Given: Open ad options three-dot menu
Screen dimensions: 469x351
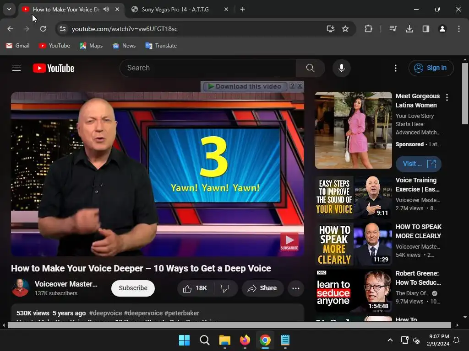Looking at the screenshot, I should coord(447,97).
